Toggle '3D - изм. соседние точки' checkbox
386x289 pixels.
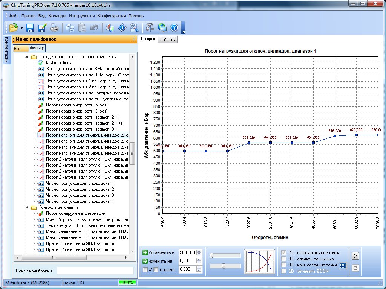point(284,265)
